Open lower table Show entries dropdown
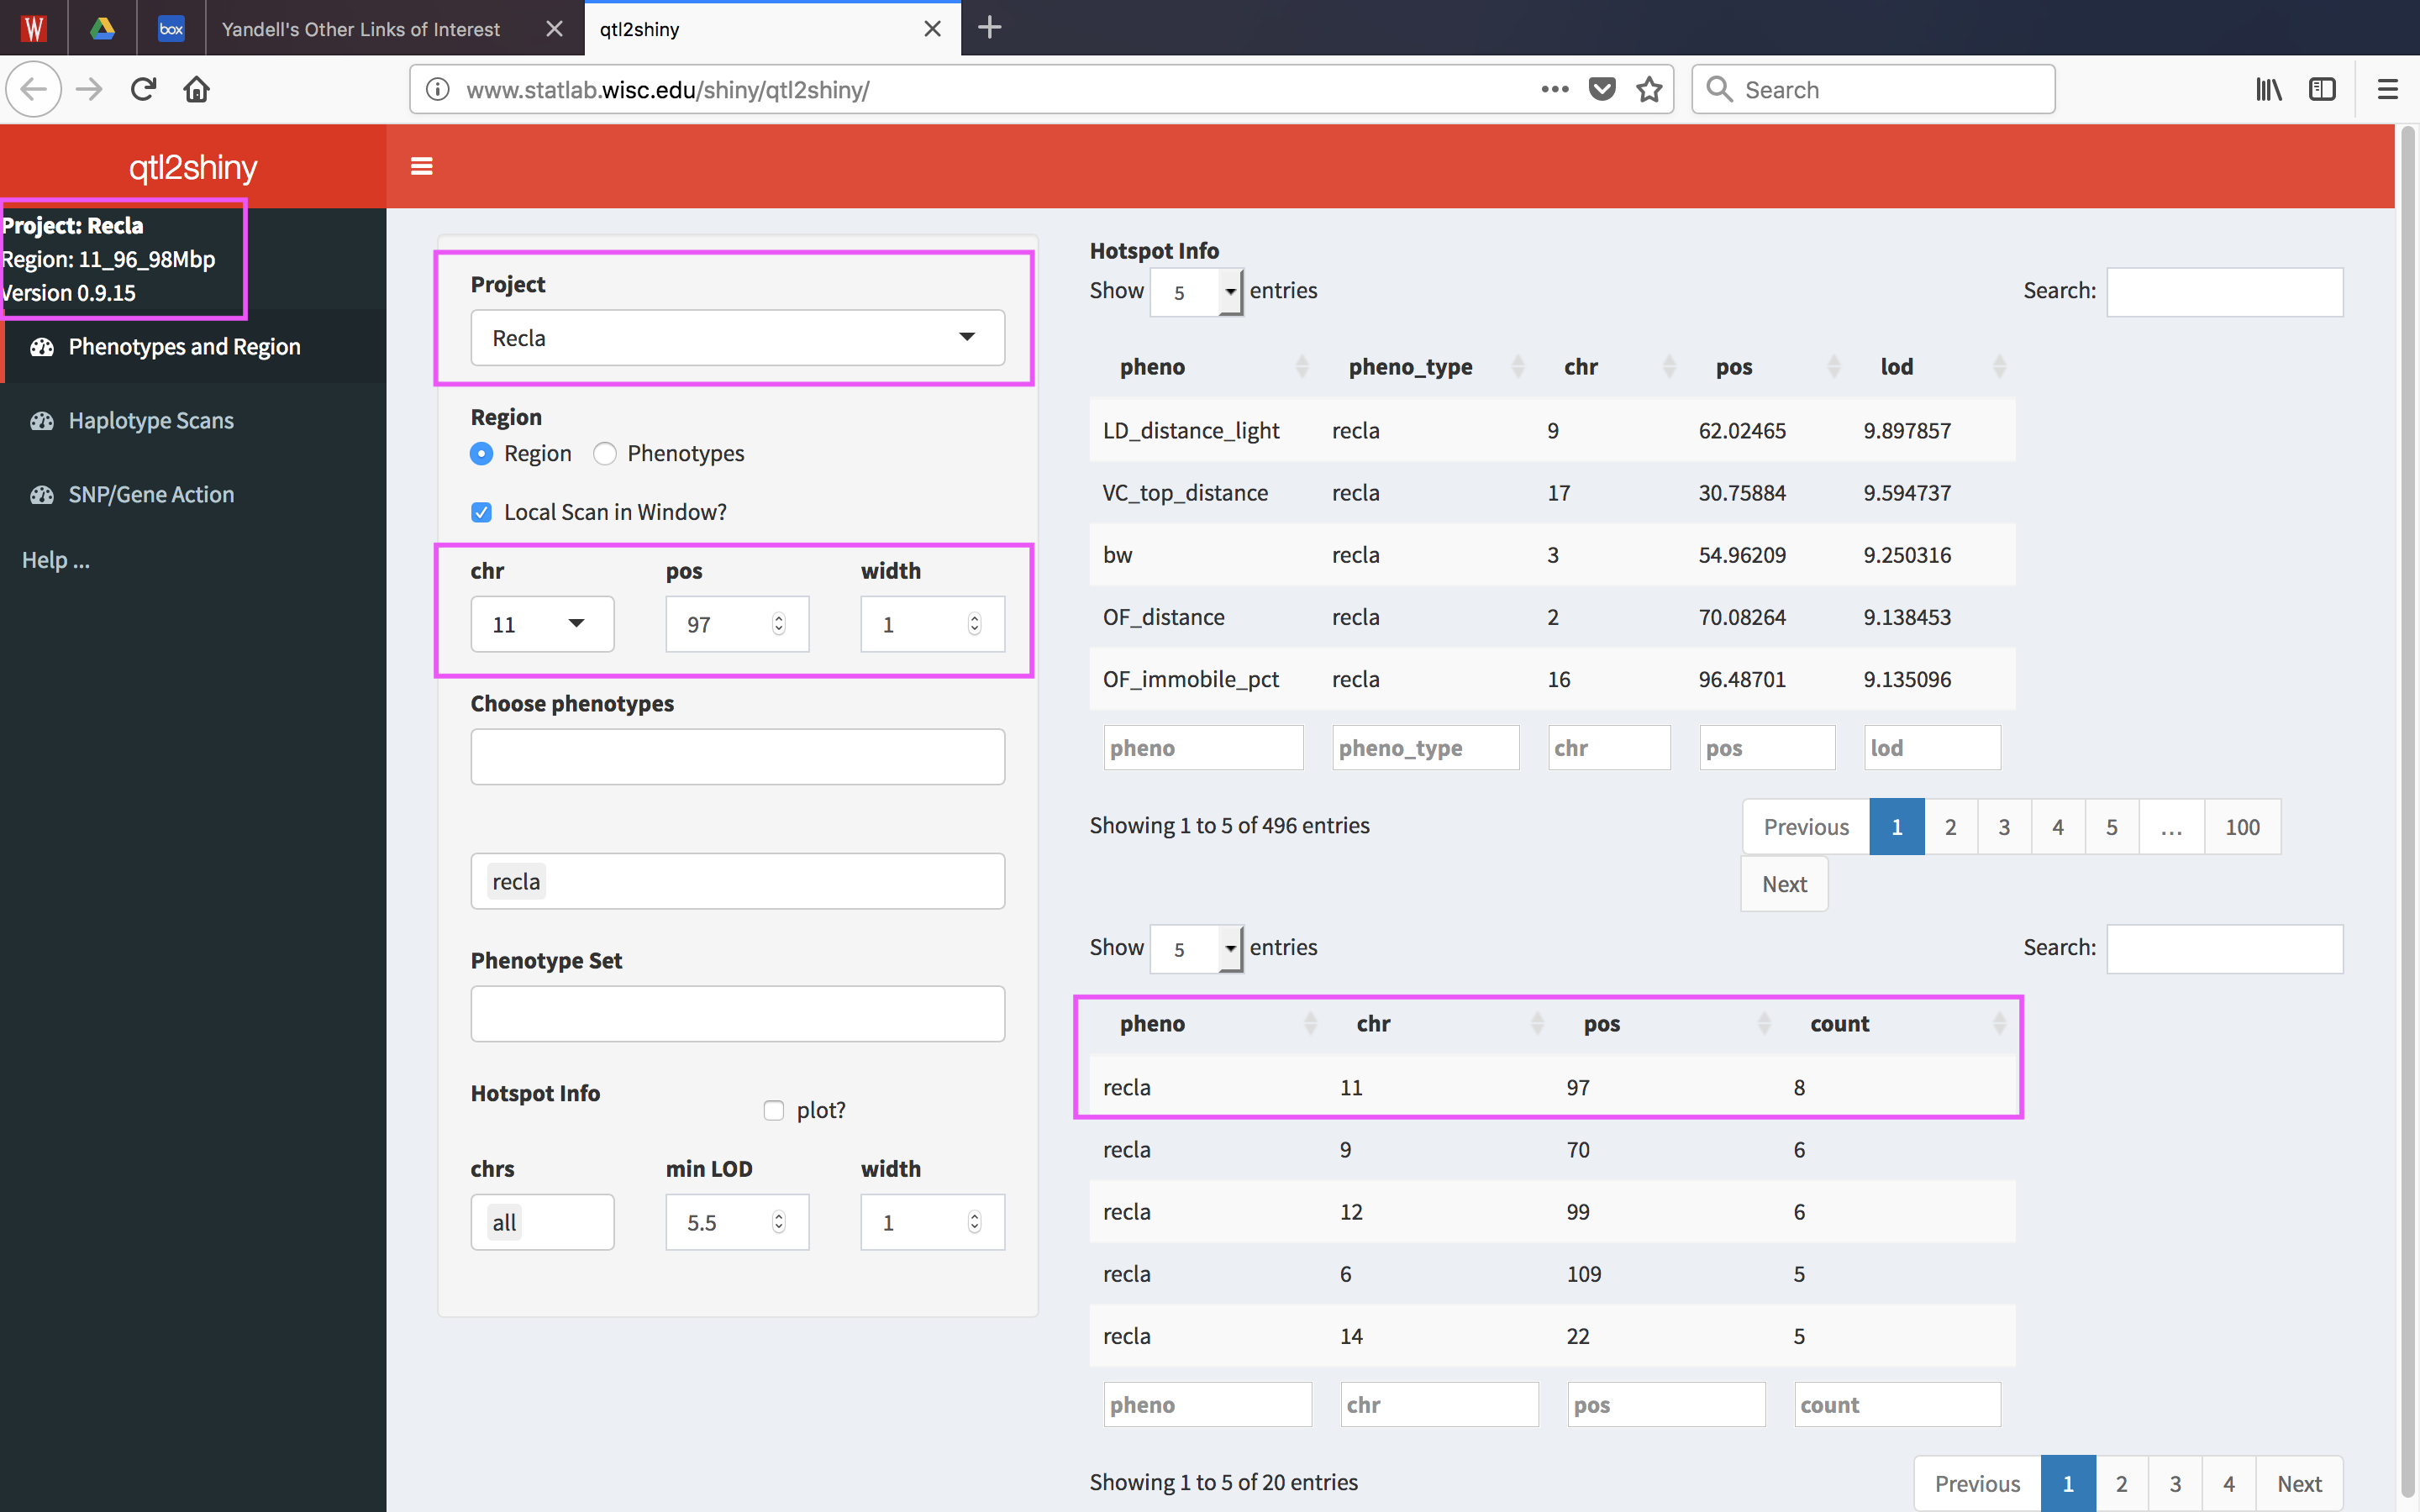Screen dimensions: 2420x1512 tap(1196, 948)
